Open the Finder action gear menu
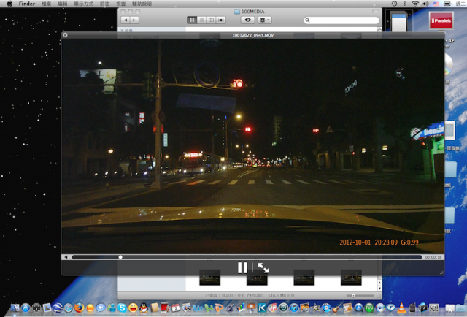Screen dimensions: 467x317 pyautogui.click(x=264, y=20)
